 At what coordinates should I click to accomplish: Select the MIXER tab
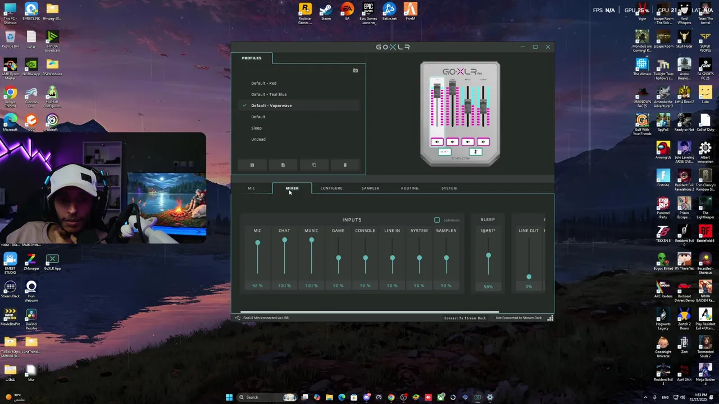[292, 188]
